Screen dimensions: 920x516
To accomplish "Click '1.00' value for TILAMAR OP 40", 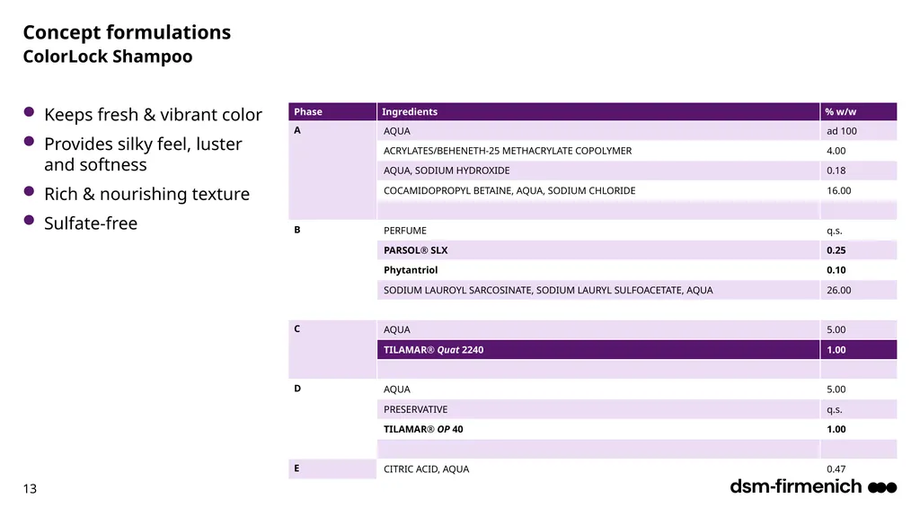I will (836, 429).
